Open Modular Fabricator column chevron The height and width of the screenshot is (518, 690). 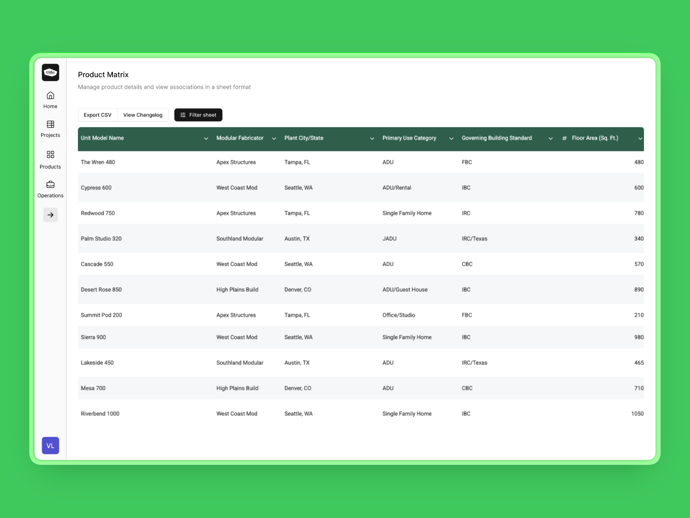coord(274,138)
